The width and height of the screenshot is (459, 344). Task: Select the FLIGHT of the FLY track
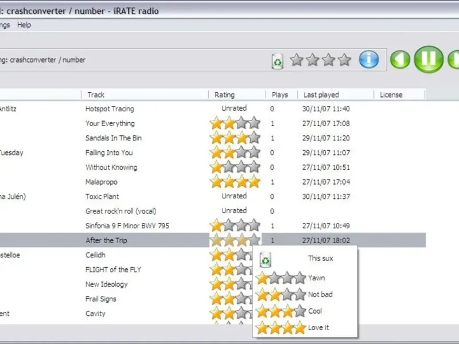(x=113, y=269)
